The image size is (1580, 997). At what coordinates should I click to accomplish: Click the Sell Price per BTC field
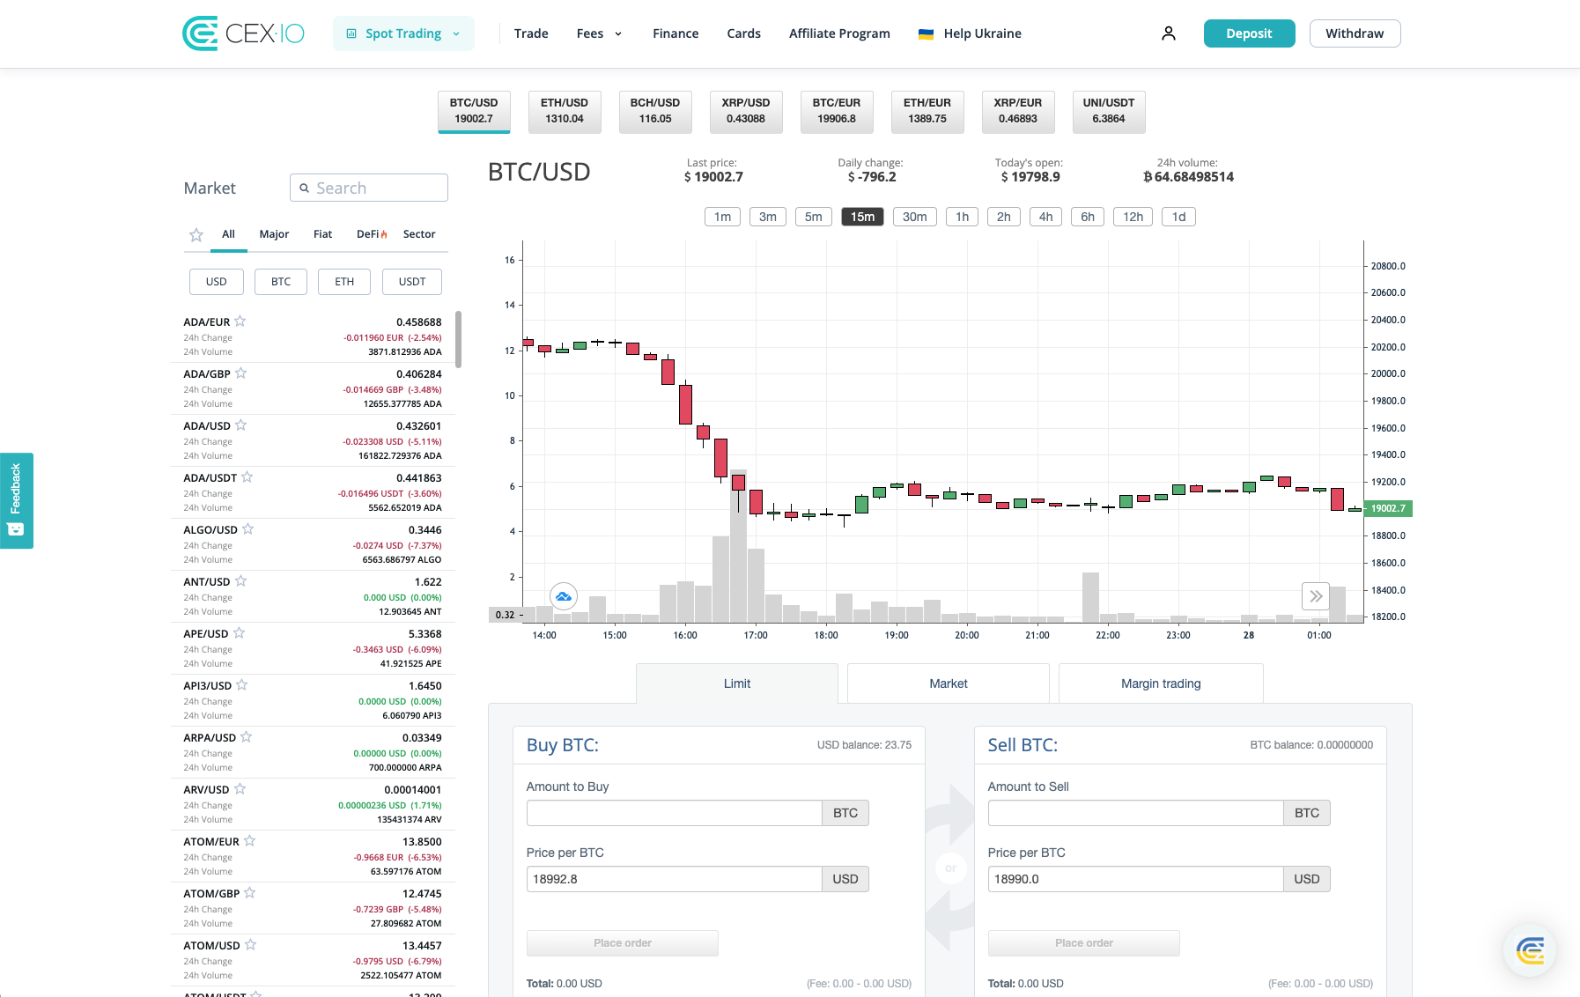(1136, 879)
